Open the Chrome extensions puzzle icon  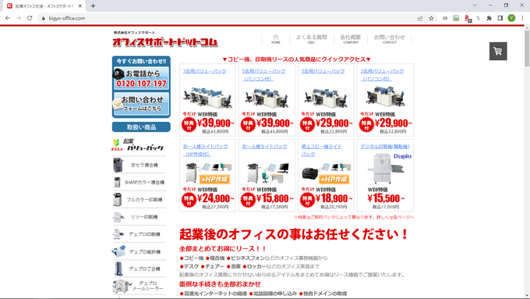489,18
